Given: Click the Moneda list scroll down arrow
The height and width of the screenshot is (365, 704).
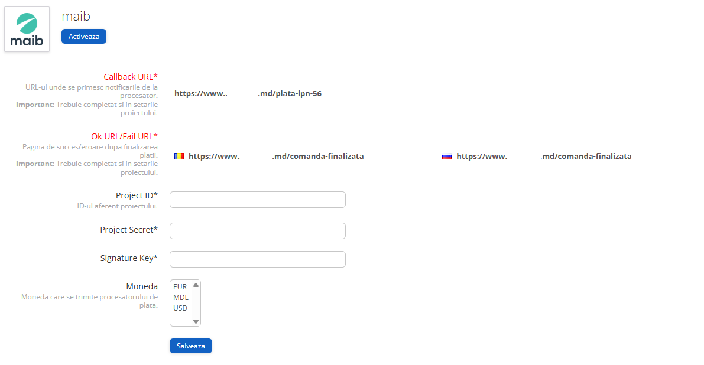Looking at the screenshot, I should click(x=196, y=322).
